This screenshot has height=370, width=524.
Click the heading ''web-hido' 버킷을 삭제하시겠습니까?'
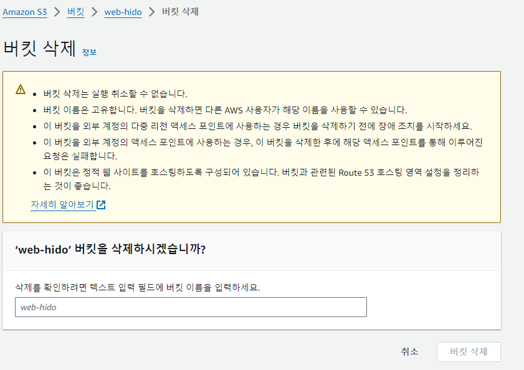pyautogui.click(x=110, y=249)
